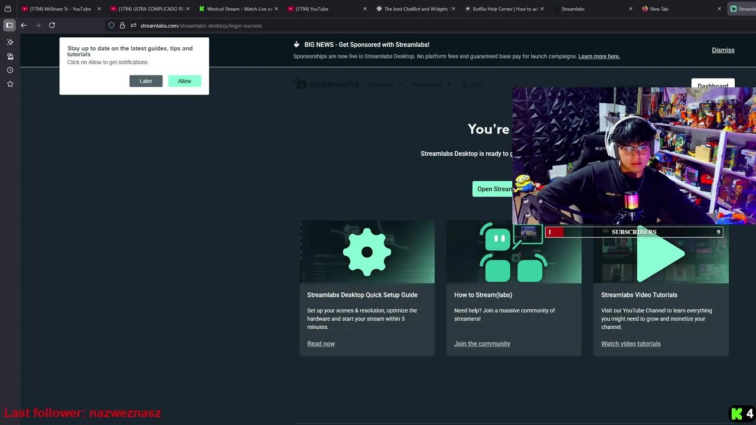
Task: Go back with the back arrow
Action: click(x=24, y=25)
